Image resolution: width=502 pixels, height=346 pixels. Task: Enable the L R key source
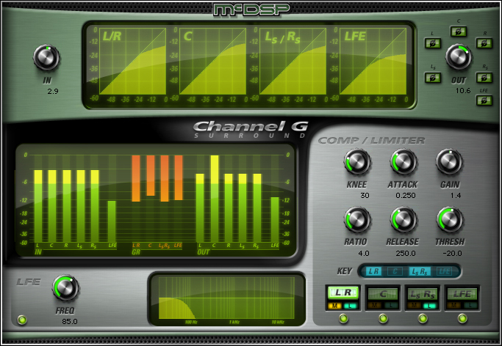(x=373, y=271)
